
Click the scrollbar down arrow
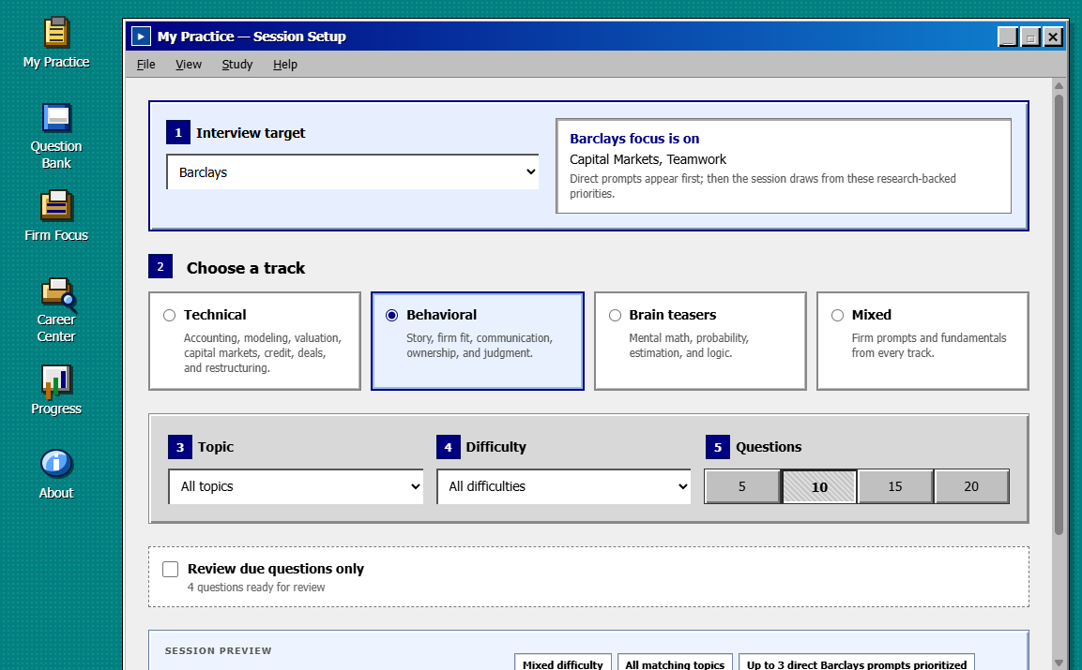[x=1059, y=663]
